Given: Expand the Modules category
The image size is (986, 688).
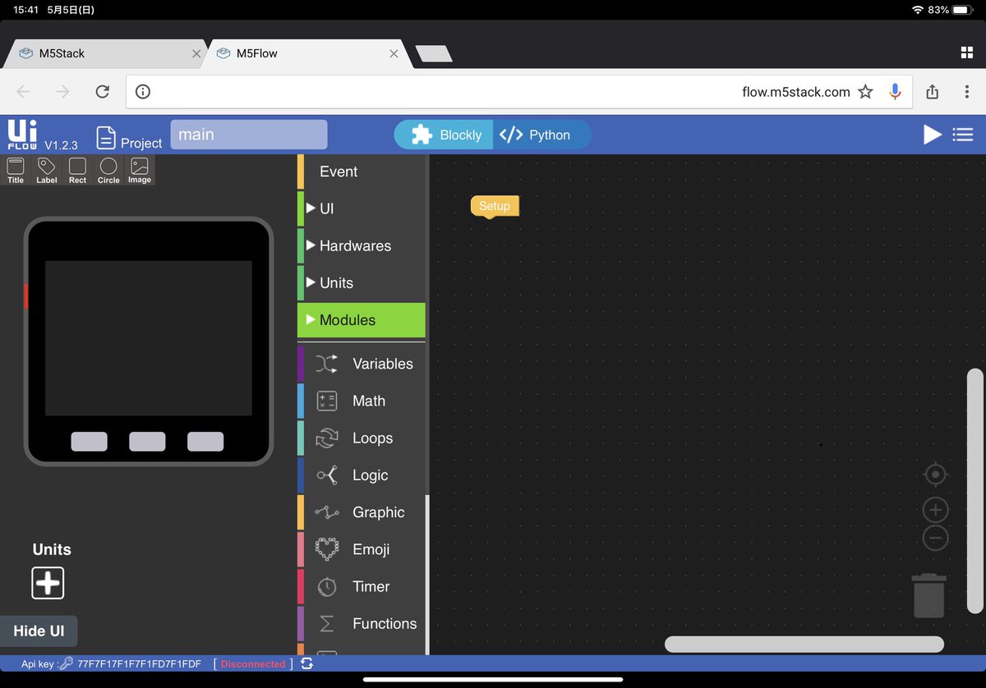Looking at the screenshot, I should (x=362, y=320).
